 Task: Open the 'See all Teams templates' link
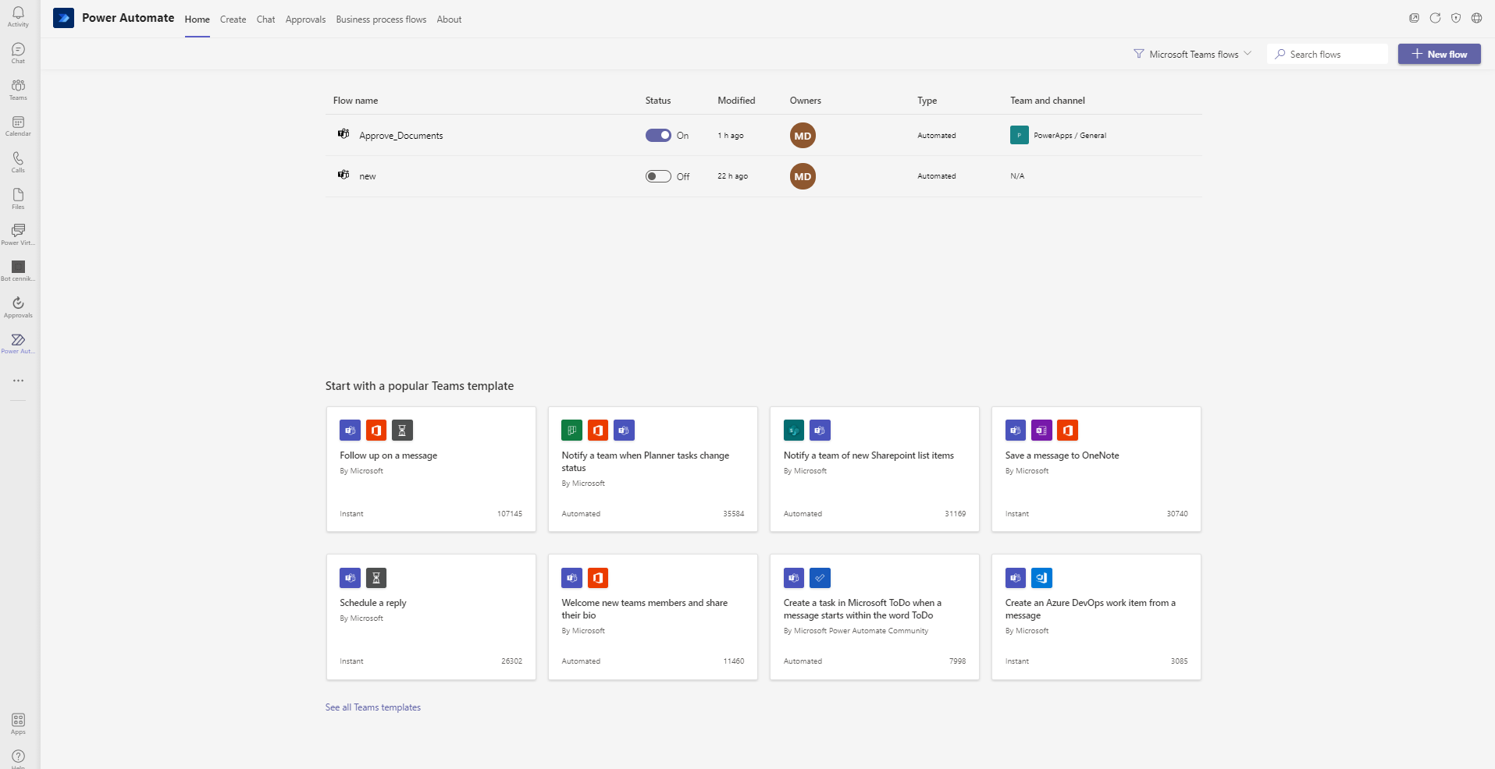pyautogui.click(x=372, y=707)
